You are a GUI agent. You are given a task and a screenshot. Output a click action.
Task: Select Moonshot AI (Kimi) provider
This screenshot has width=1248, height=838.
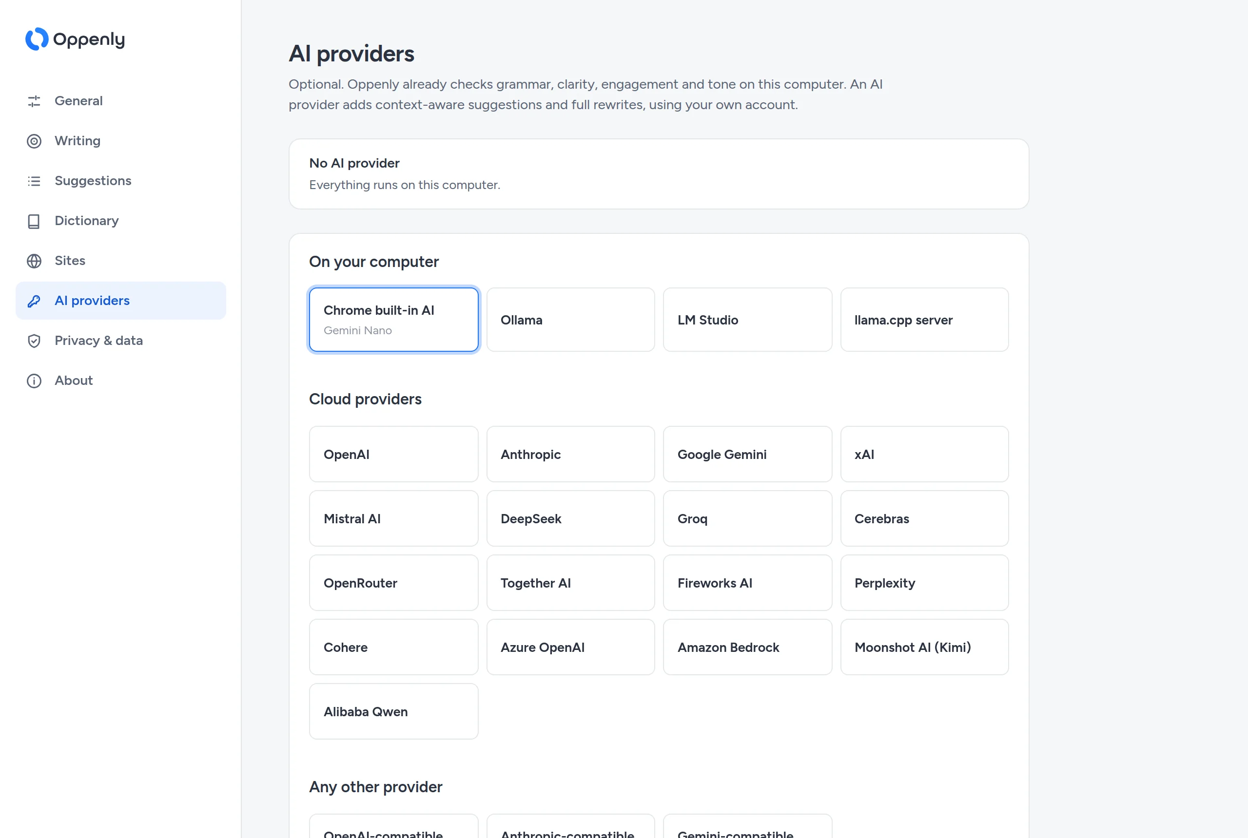click(924, 647)
